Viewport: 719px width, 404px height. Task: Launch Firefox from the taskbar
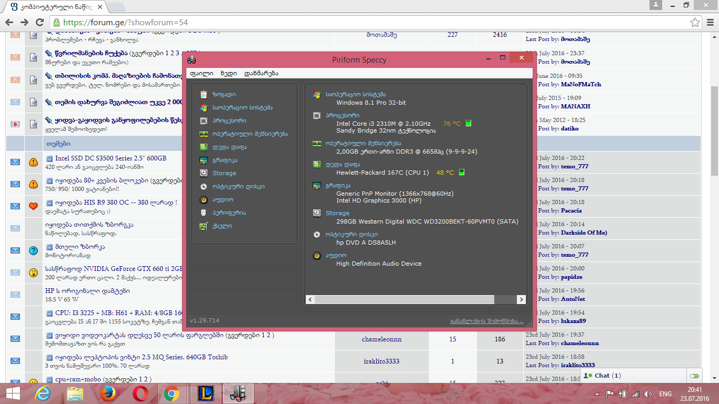point(108,393)
